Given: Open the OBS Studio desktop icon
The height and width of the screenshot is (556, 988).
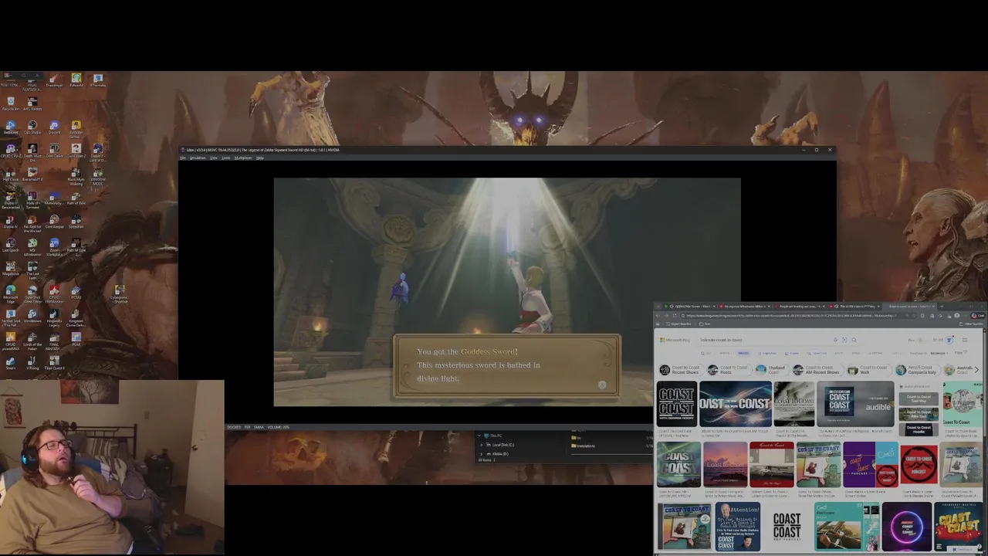Looking at the screenshot, I should coord(32,127).
